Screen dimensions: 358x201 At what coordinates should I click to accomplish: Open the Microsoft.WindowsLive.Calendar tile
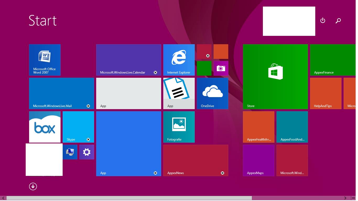pyautogui.click(x=129, y=60)
